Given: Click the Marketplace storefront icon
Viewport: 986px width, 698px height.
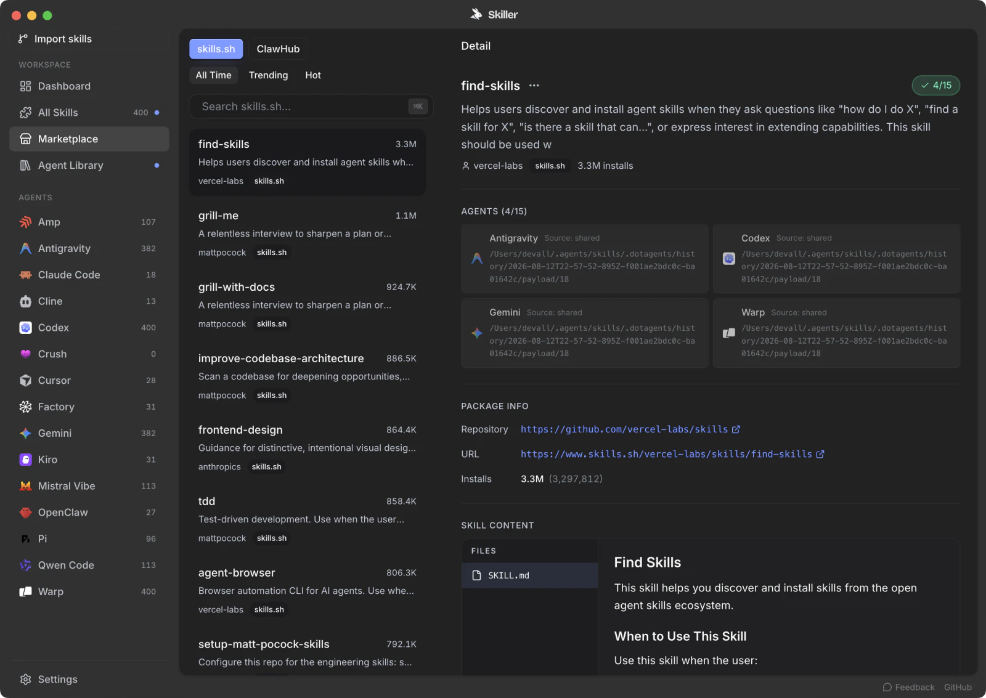Looking at the screenshot, I should pyautogui.click(x=25, y=139).
